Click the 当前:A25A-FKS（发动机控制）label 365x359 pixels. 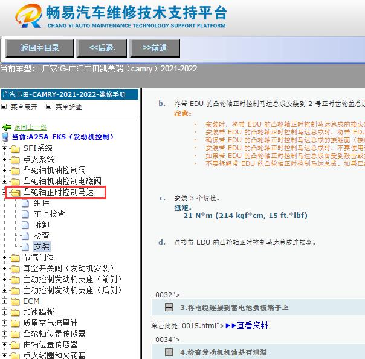[63, 137]
